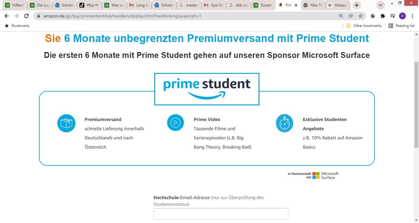Open the Extensions puzzle menu
The image size is (419, 223).
pos(383,16)
